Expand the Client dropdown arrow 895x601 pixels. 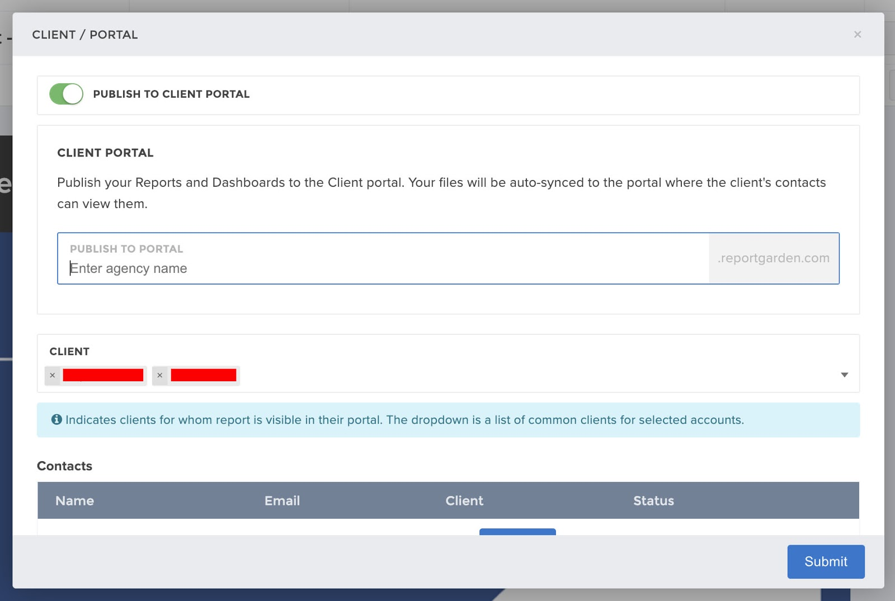click(844, 375)
